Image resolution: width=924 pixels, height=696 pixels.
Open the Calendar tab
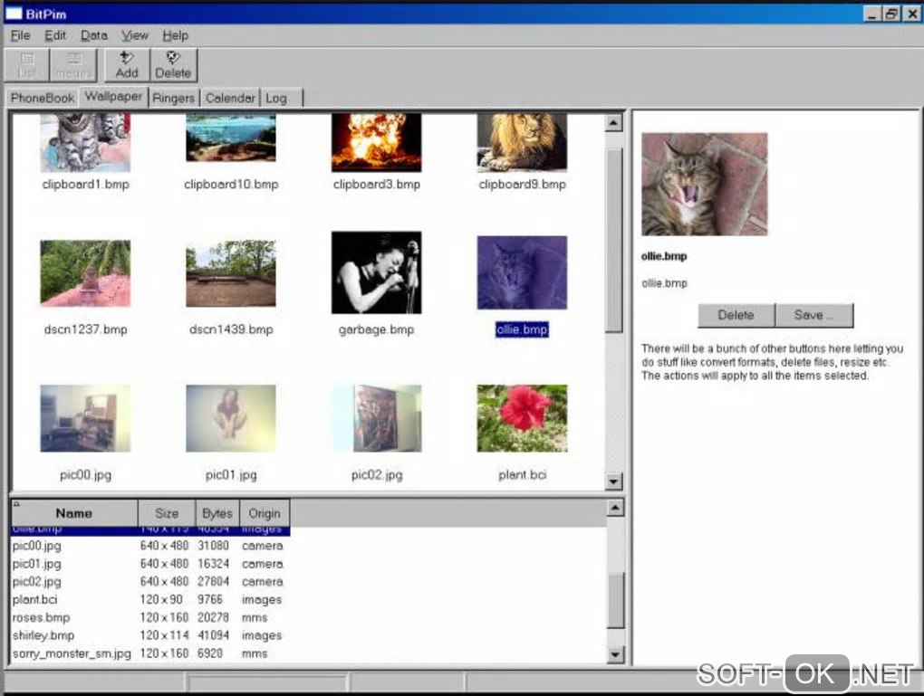(x=230, y=98)
